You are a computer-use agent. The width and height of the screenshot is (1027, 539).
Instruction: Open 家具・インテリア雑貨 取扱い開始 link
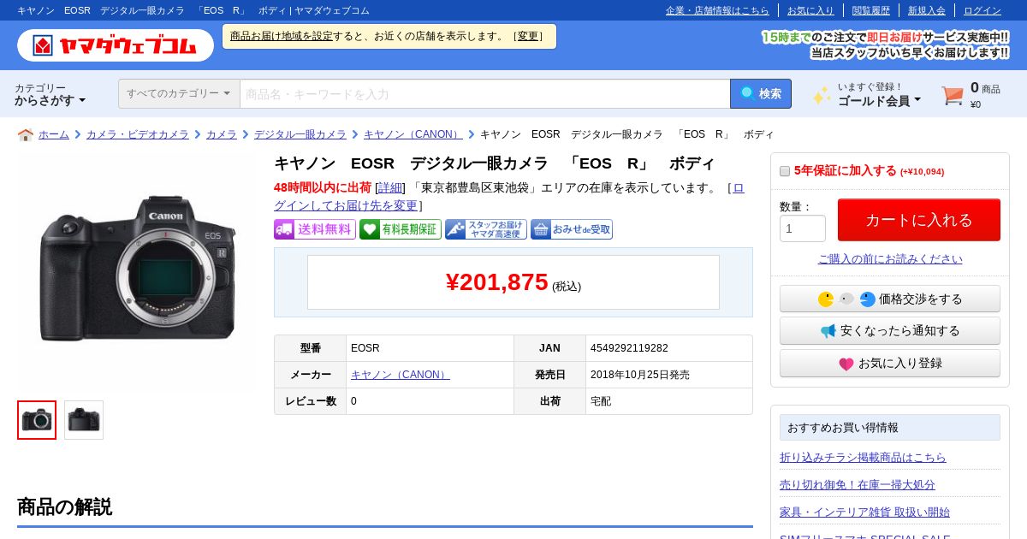[x=864, y=512]
